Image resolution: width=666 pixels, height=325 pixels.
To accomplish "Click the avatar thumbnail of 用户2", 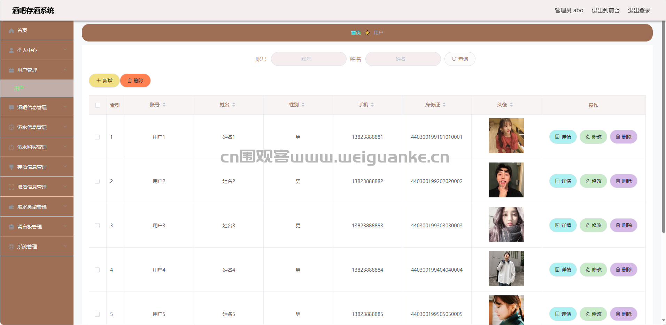I will [506, 180].
